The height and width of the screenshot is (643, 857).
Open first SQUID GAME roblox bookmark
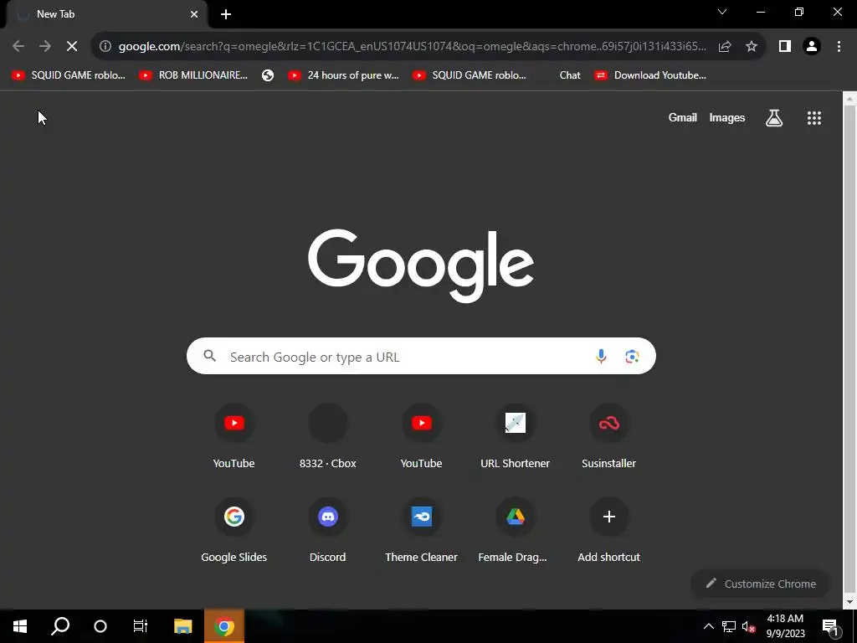point(69,75)
